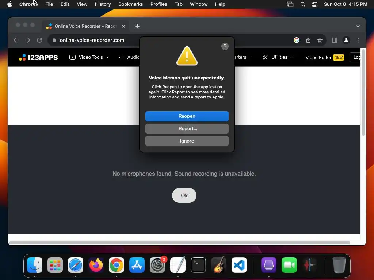Viewport: 374px width, 280px height.
Task: Click the Reopen button in crash dialog
Action: [187, 116]
